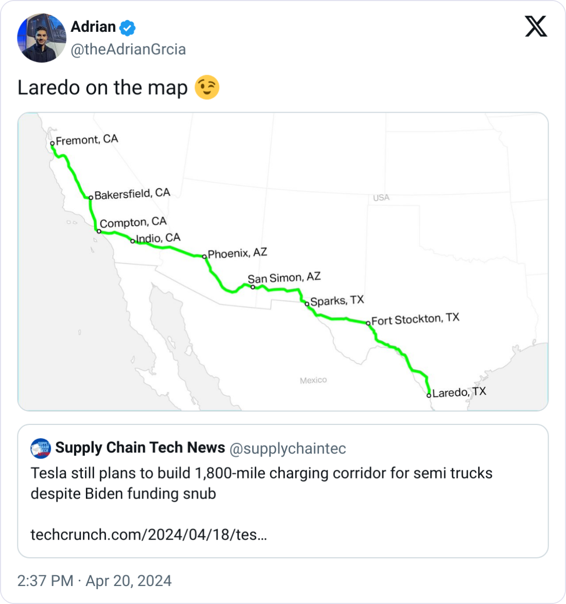Click the Fort Stockton, TX marker
The height and width of the screenshot is (604, 566).
368,323
